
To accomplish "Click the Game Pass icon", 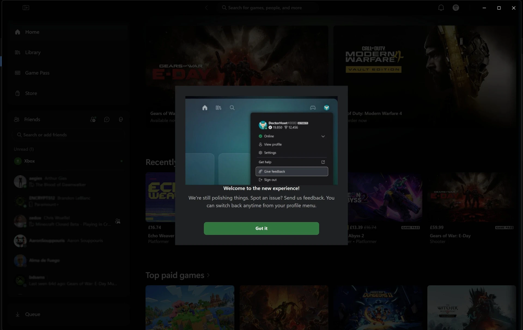I will click(x=18, y=73).
